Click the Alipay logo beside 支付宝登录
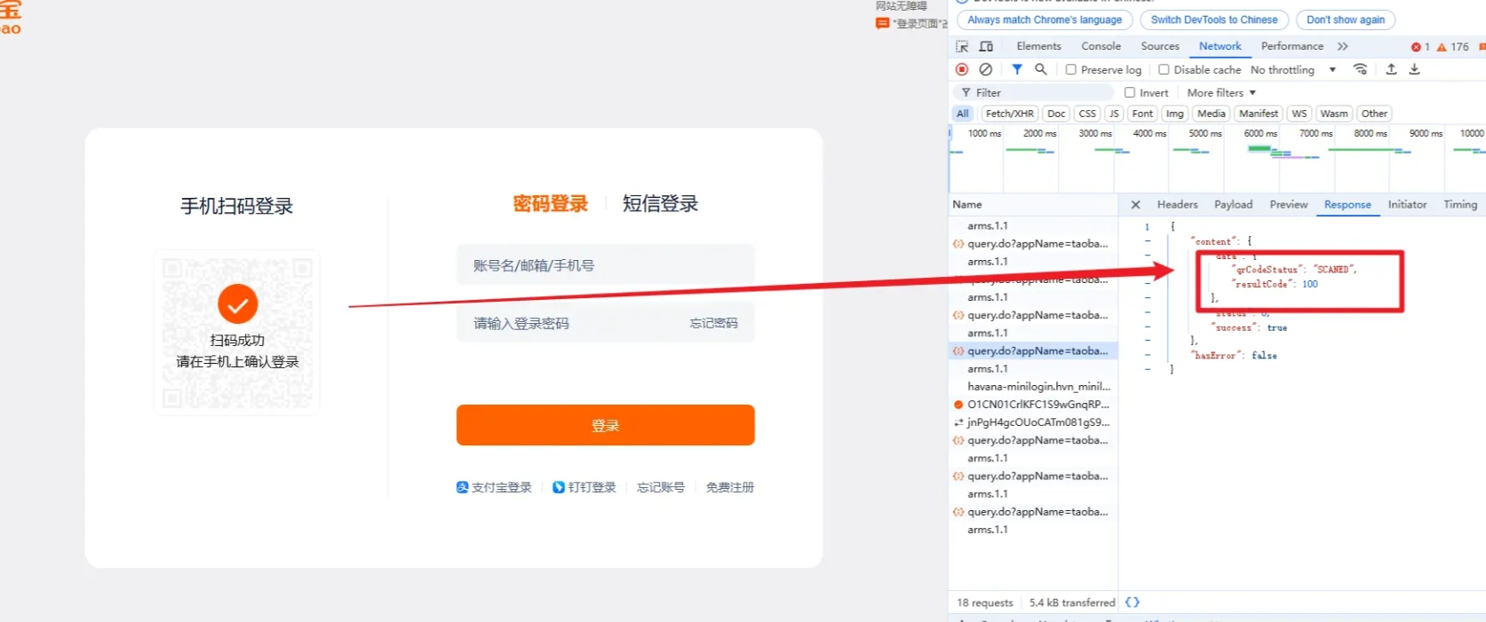 coord(462,487)
